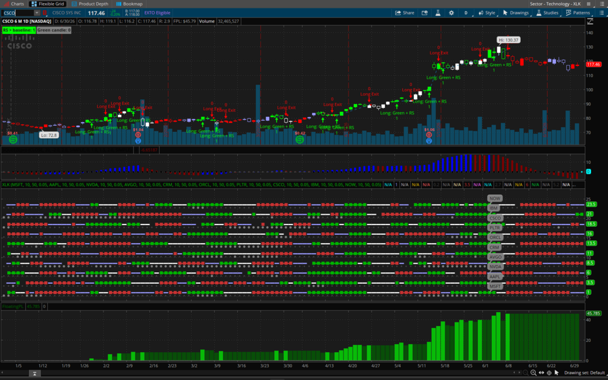This screenshot has height=380, width=608.
Task: Click the Long Exit marker below Hi: 130.37
Action: [x=509, y=48]
